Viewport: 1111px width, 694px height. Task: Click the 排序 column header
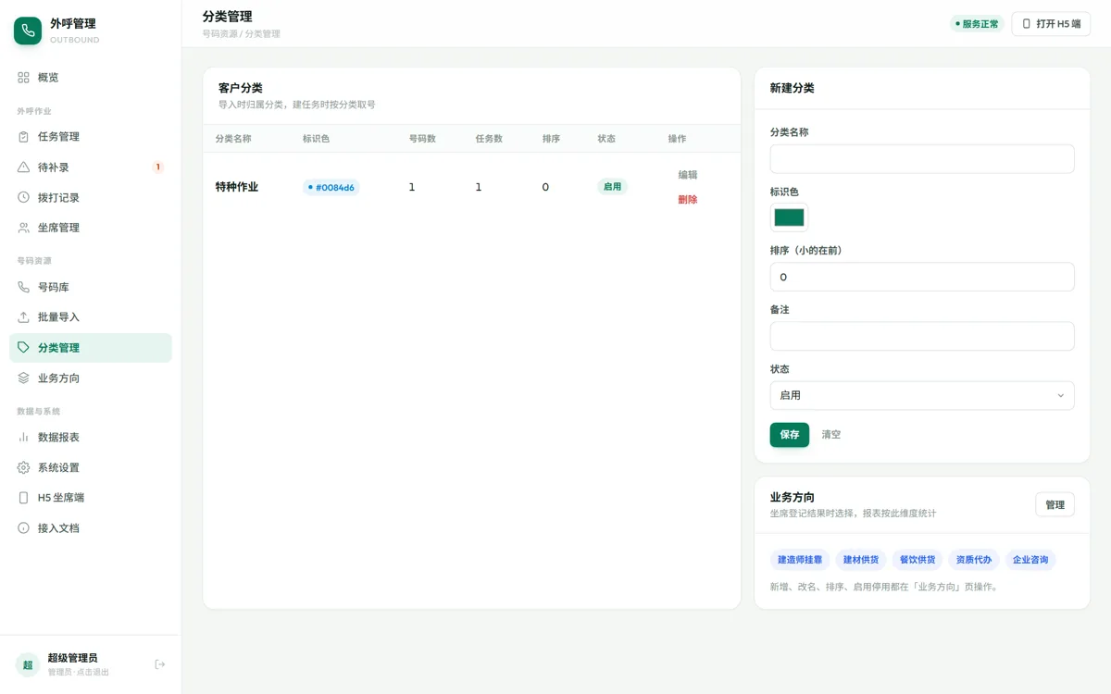pos(551,139)
